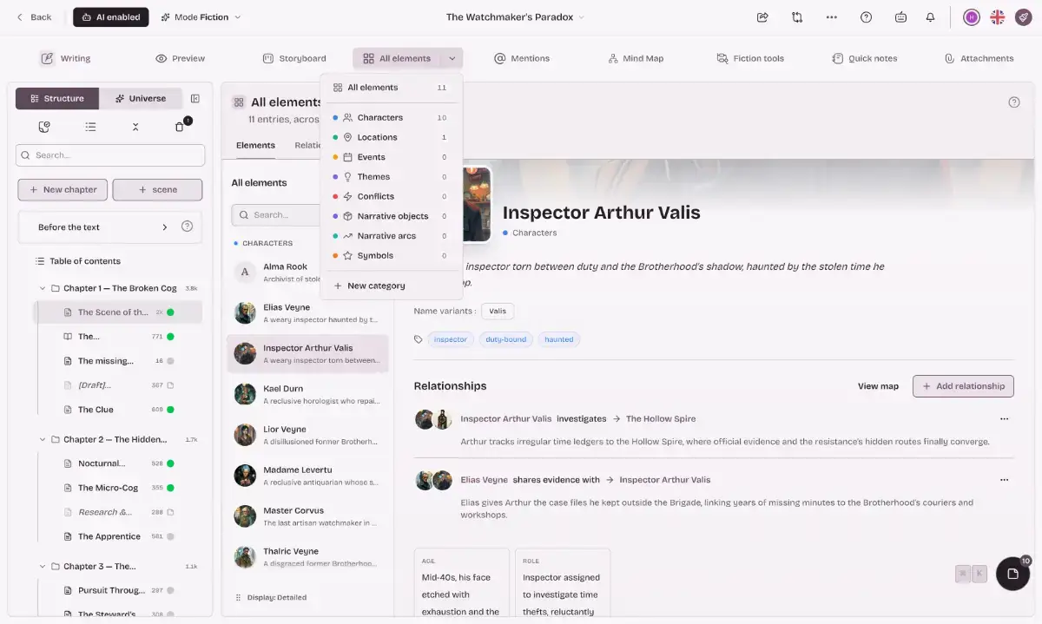Click the list view icon in Structure panel
Image resolution: width=1042 pixels, height=624 pixels.
(x=90, y=127)
